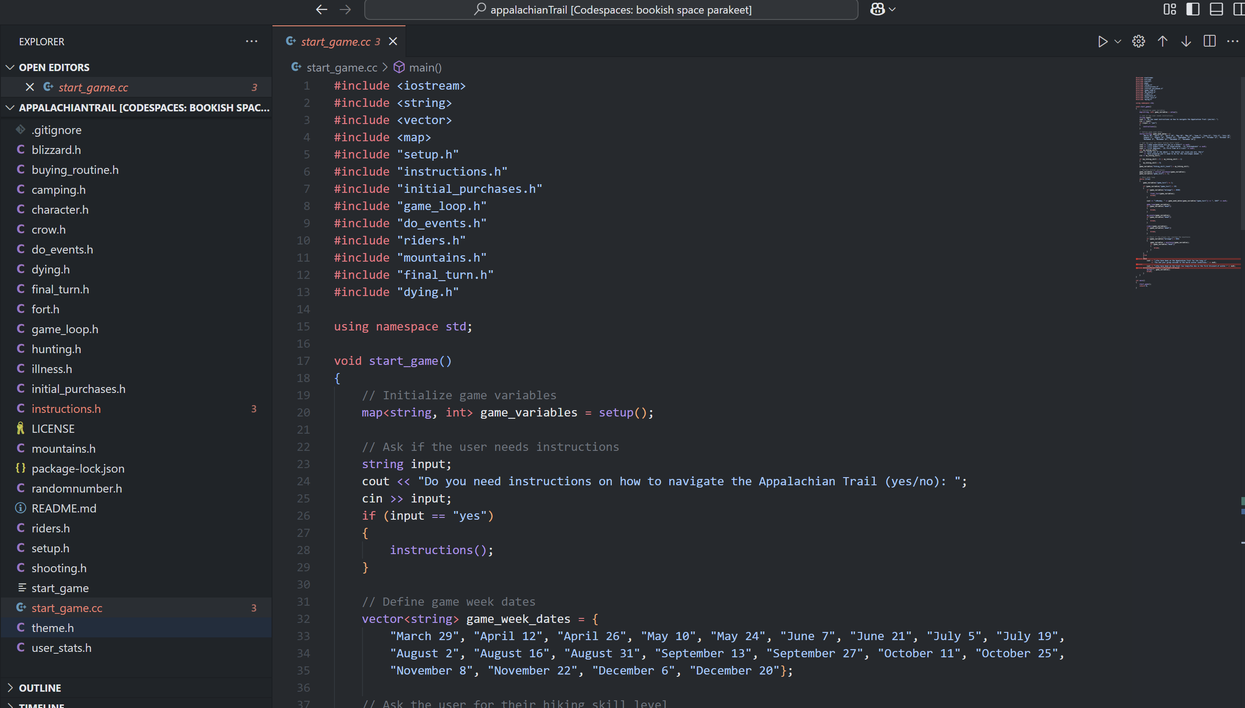1245x708 pixels.
Task: Open the Customize Layout icon
Action: pos(1170,9)
